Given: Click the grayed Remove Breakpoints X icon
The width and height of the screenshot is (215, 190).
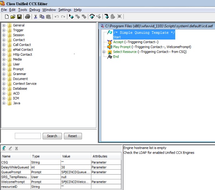Looking at the screenshot, I should 119,17.
